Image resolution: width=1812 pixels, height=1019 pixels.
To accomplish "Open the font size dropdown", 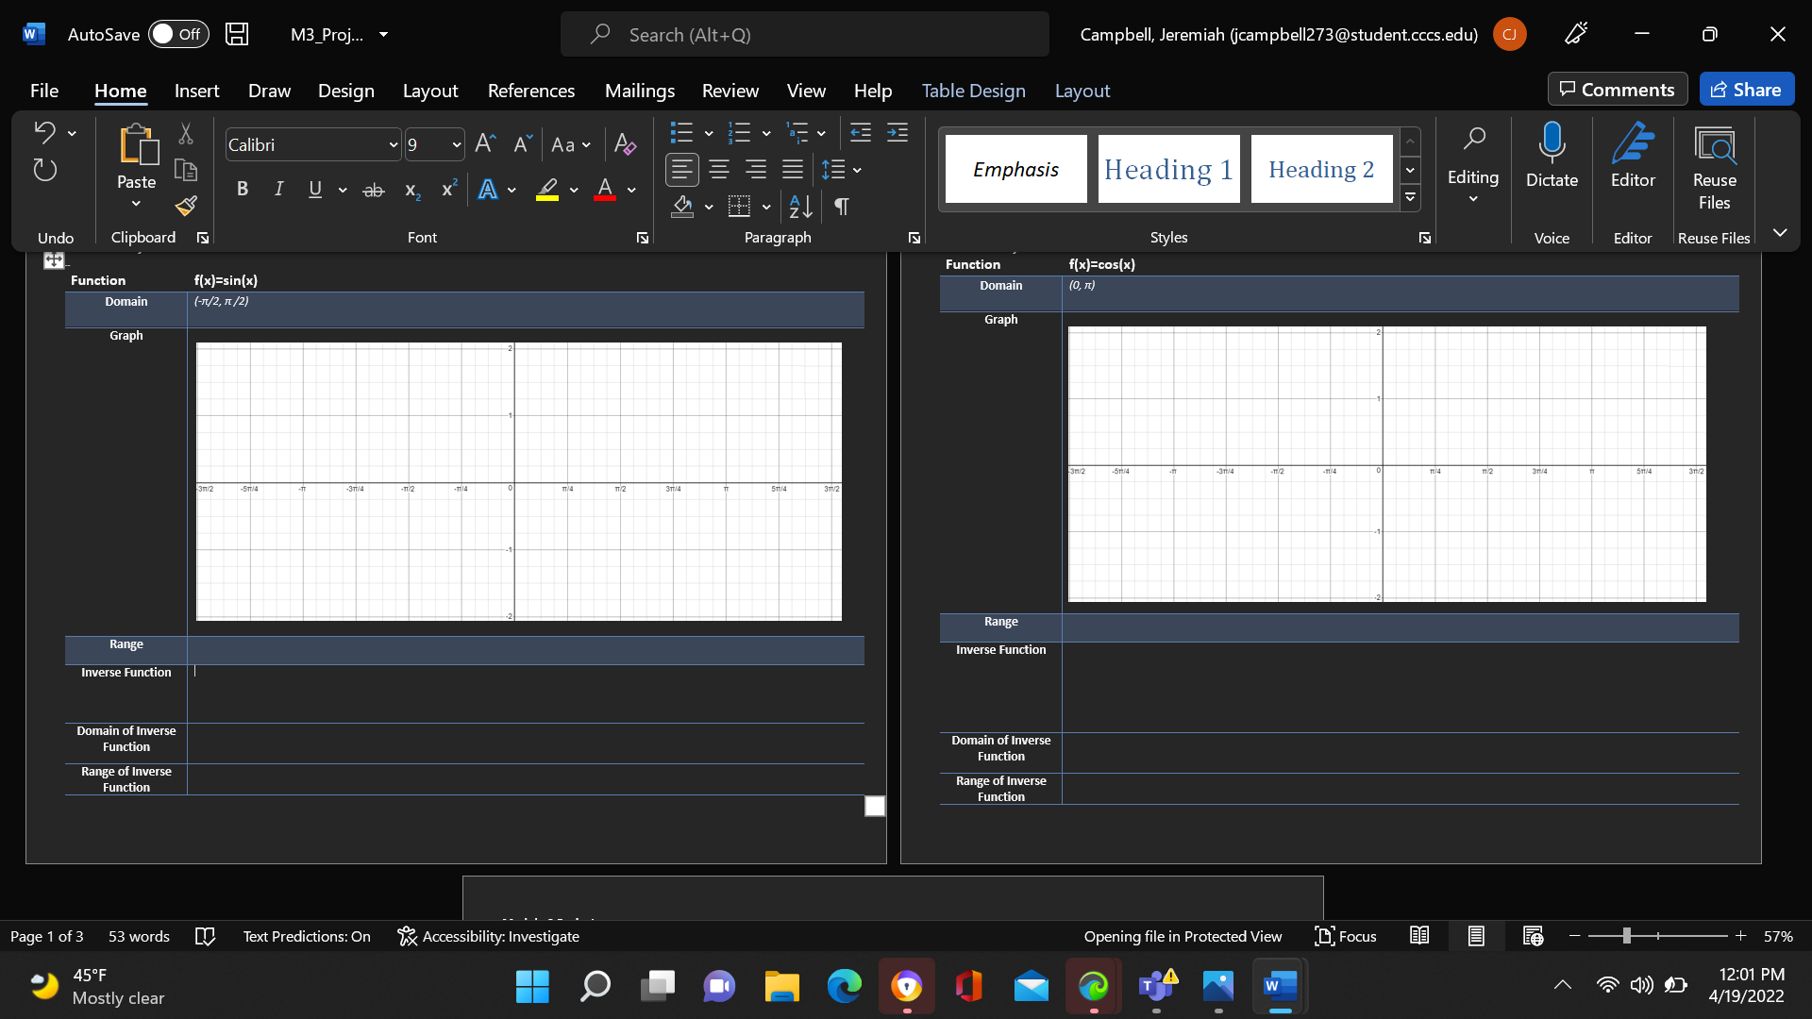I will (x=457, y=145).
